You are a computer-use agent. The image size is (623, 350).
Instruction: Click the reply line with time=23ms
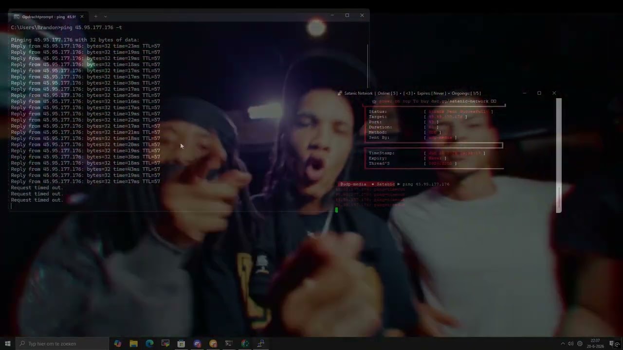pyautogui.click(x=85, y=46)
